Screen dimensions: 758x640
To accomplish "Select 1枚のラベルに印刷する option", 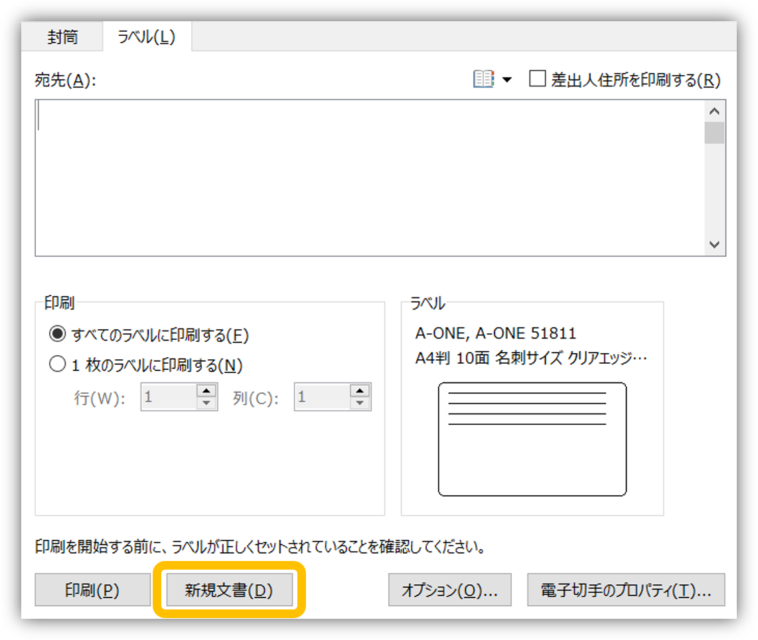I will tap(57, 365).
